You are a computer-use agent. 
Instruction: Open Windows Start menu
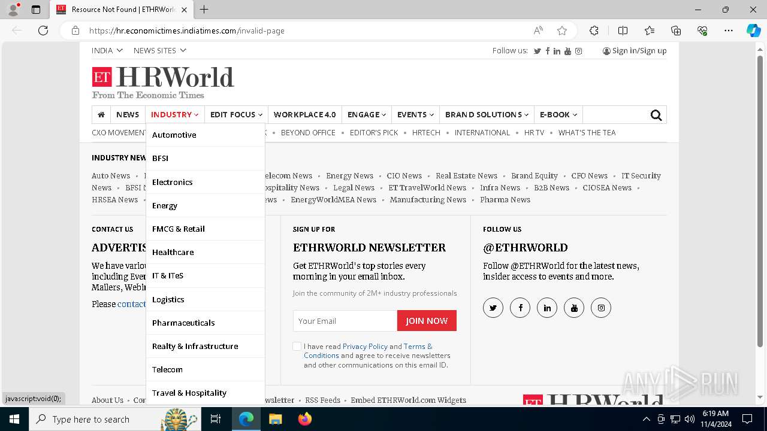pos(14,419)
